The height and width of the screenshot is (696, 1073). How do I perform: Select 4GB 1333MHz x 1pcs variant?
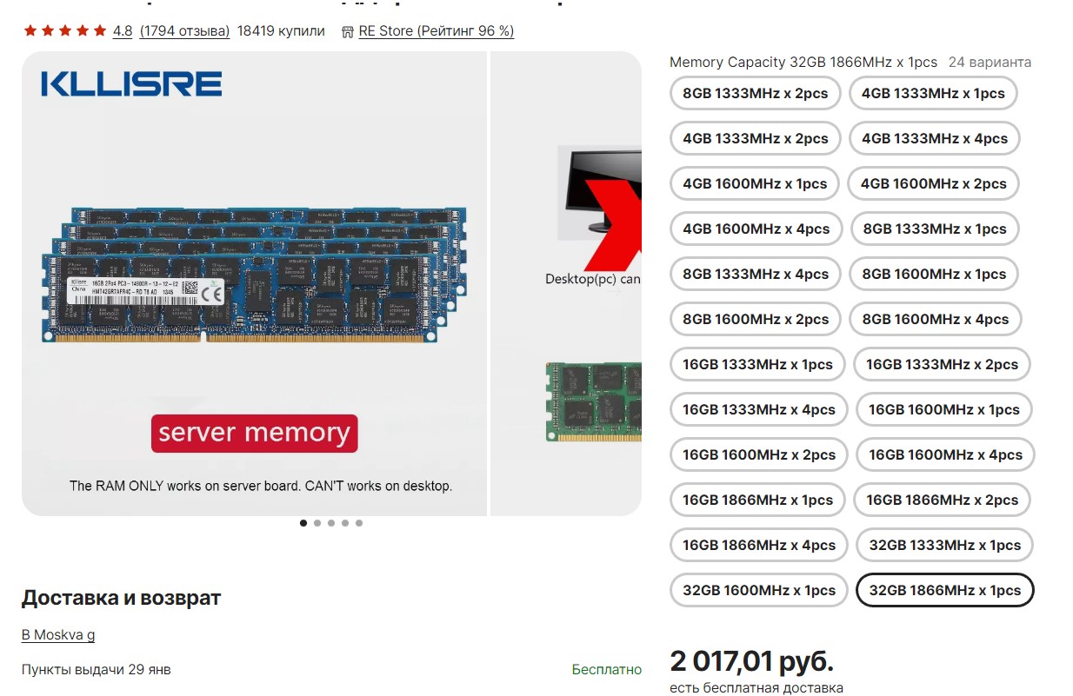tap(933, 93)
